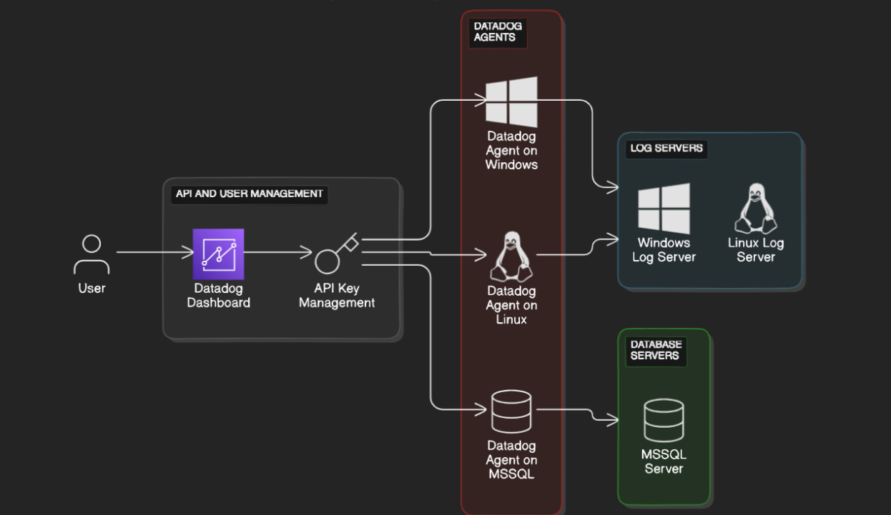
Task: Click the LOG SERVERS group label
Action: tap(666, 149)
